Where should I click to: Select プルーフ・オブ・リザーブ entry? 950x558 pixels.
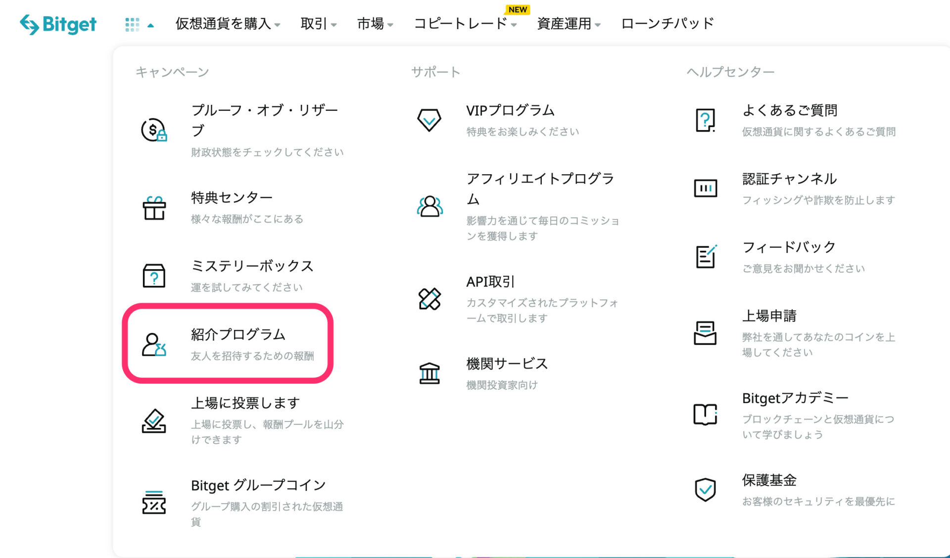pos(265,120)
